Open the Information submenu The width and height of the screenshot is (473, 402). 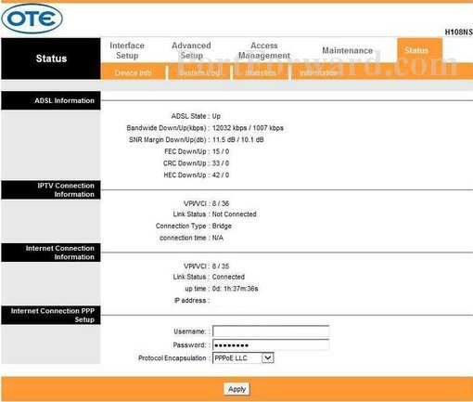click(x=319, y=73)
